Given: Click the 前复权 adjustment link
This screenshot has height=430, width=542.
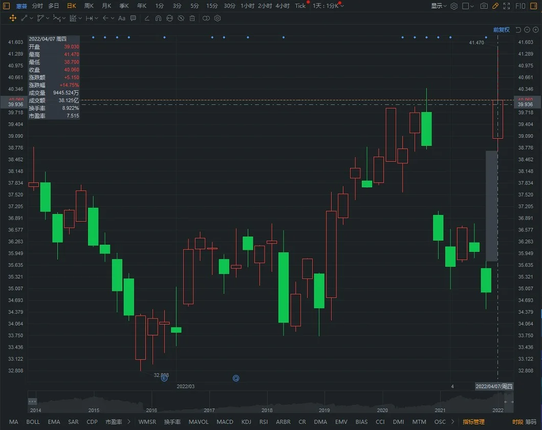Looking at the screenshot, I should click(x=501, y=30).
